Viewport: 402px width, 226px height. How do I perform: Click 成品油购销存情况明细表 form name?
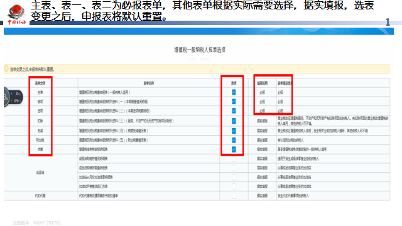[94, 159]
